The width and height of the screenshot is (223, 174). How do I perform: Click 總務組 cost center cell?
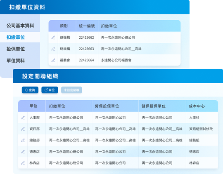[x=194, y=140]
